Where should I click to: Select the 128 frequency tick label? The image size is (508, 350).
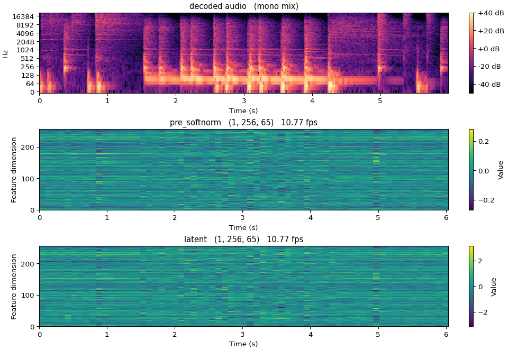27,76
